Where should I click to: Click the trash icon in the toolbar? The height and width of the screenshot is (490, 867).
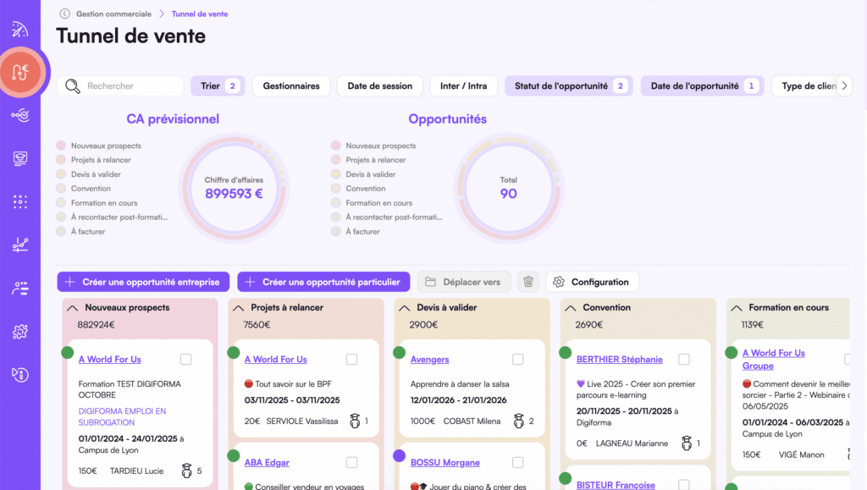pyautogui.click(x=528, y=281)
